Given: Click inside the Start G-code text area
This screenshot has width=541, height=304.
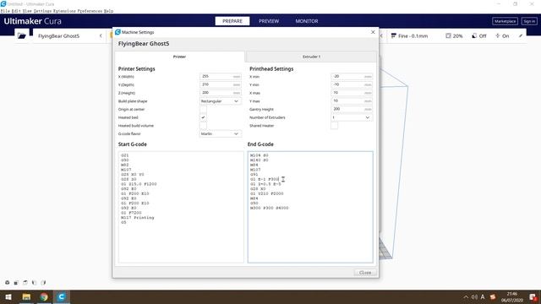Looking at the screenshot, I should click(181, 207).
